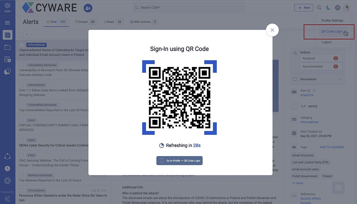Open the folder icon in left sidebar
The width and height of the screenshot is (357, 204).
click(x=7, y=47)
